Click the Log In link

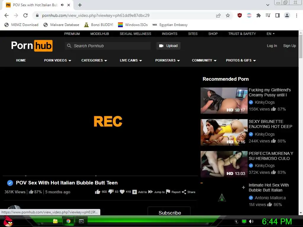272,46
